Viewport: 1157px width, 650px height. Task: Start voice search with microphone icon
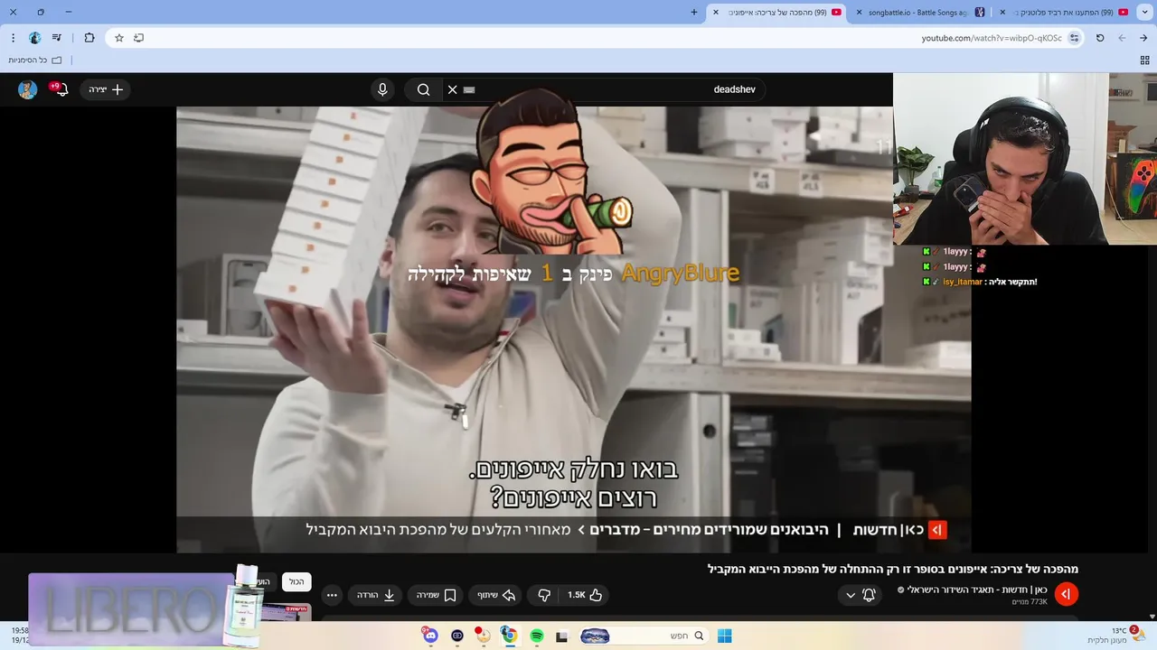click(382, 89)
